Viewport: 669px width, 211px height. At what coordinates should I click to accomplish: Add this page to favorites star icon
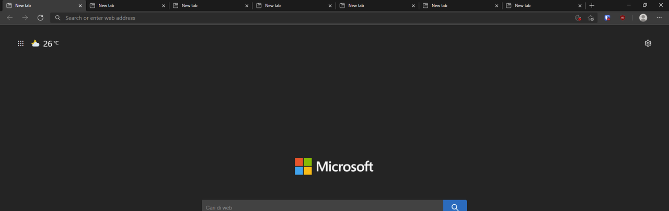(x=591, y=18)
